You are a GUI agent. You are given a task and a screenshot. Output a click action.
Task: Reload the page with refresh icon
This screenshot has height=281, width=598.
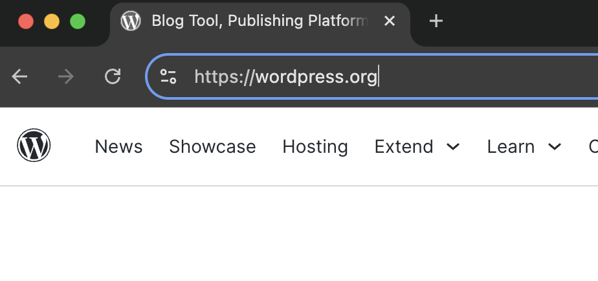113,76
